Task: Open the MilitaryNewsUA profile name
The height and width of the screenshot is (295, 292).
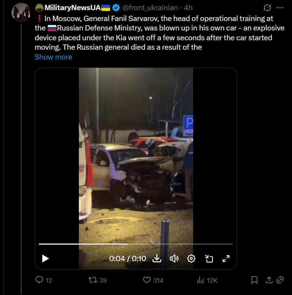Action: pos(73,8)
